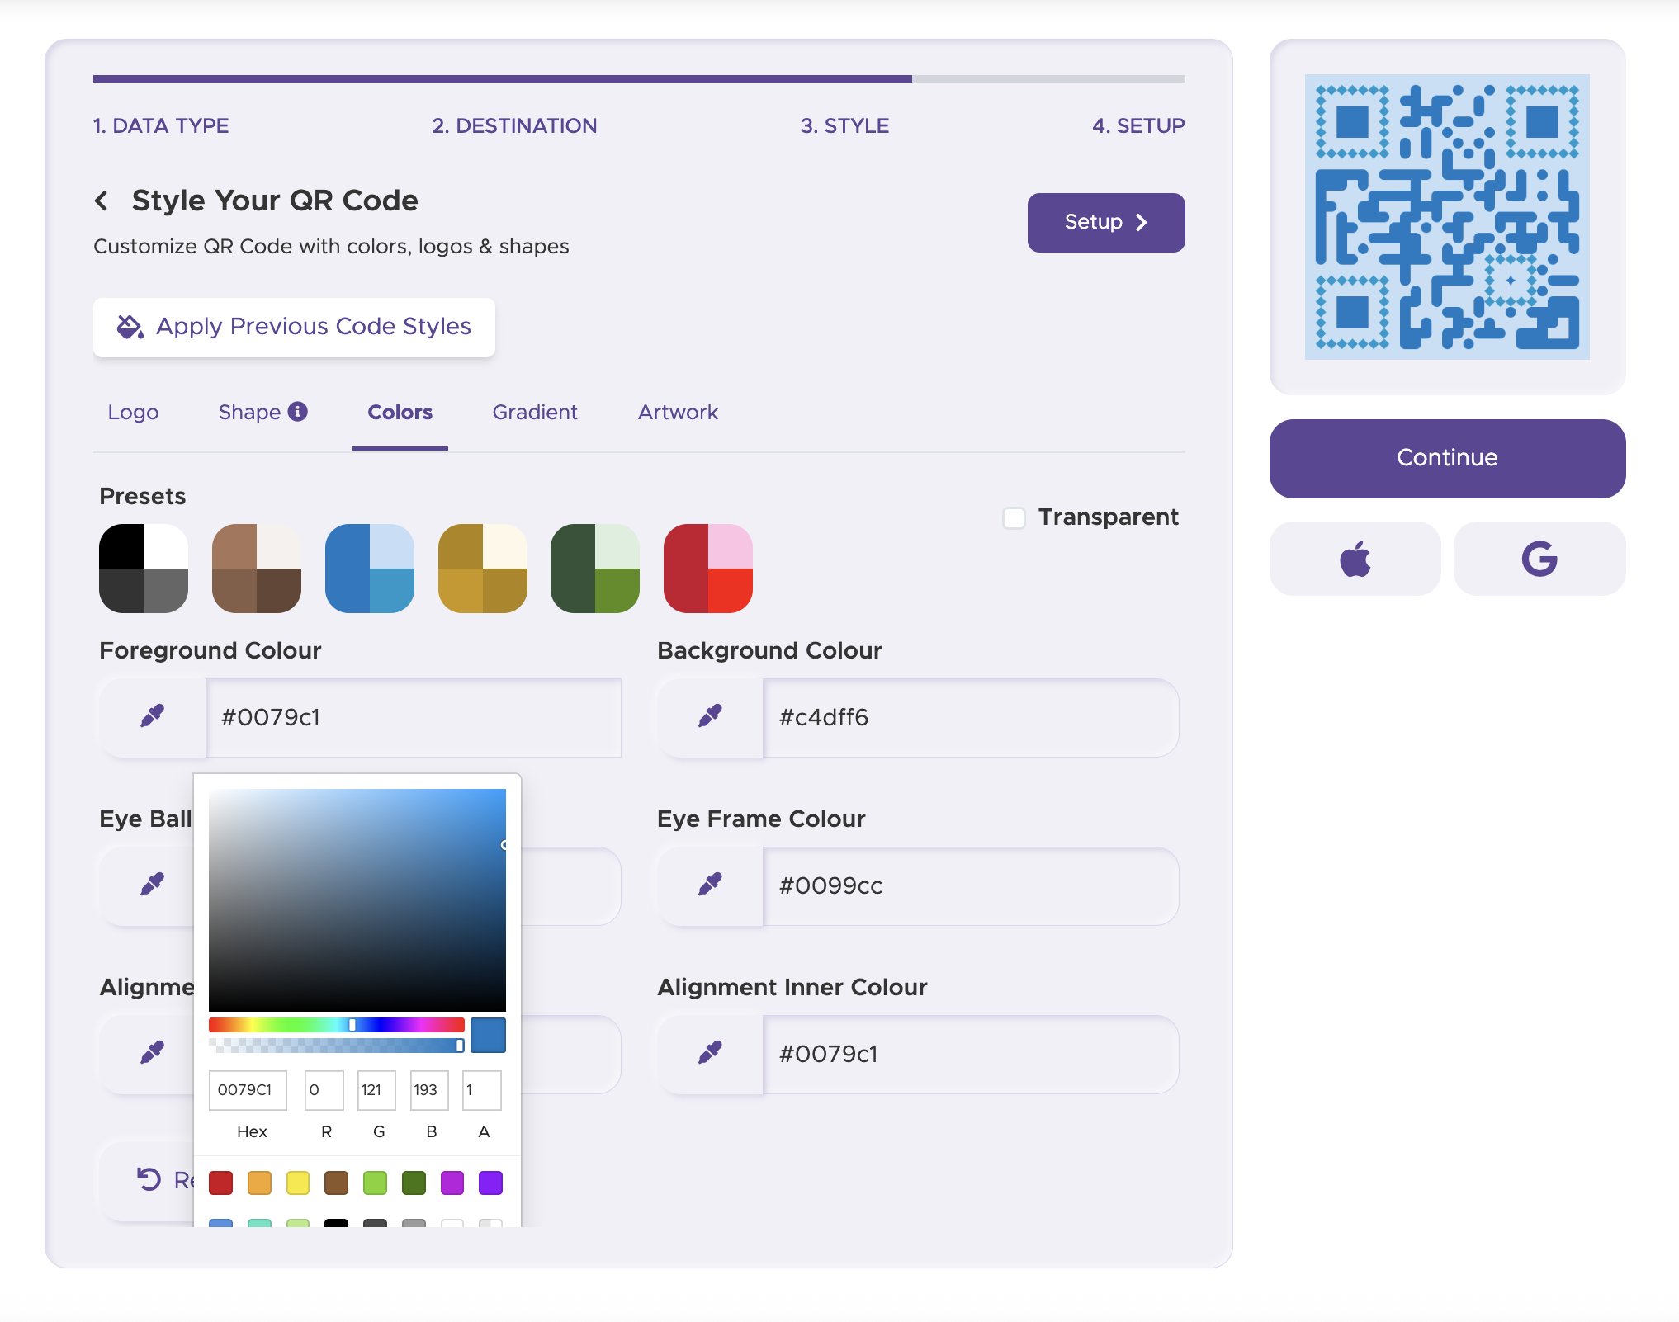Open the Artwork tab
Viewport: 1679px width, 1322px height.
coord(678,412)
